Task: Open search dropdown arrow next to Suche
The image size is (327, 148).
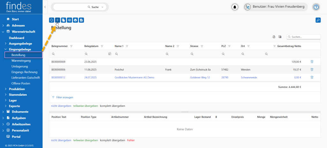Action: (102, 7)
